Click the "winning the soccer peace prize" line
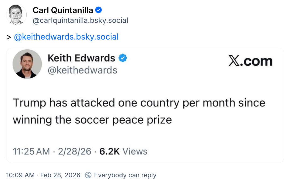This screenshot has height=180, width=290. pos(92,120)
